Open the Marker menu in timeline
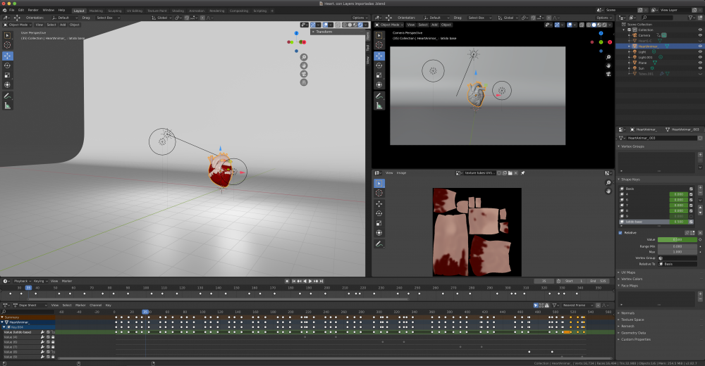The height and width of the screenshot is (366, 705). pos(67,281)
